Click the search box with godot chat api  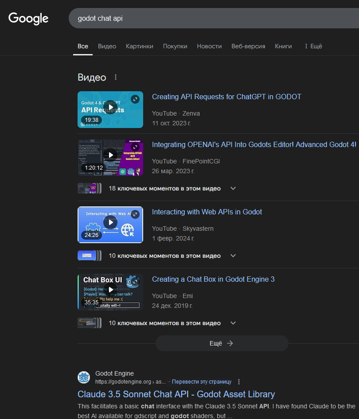213,19
